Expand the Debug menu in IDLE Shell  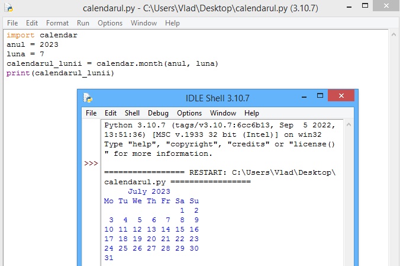(158, 113)
